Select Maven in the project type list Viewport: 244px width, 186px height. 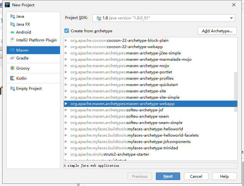33,50
